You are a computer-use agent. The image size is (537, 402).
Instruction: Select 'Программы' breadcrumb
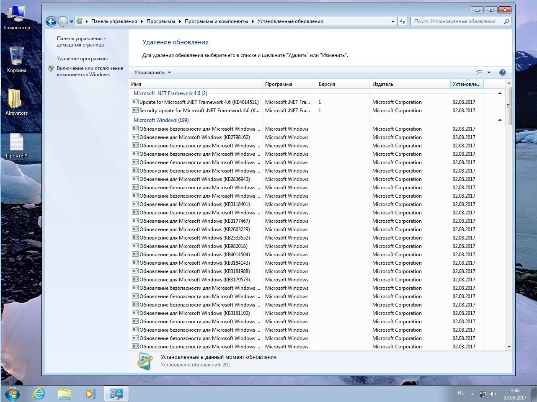click(161, 21)
